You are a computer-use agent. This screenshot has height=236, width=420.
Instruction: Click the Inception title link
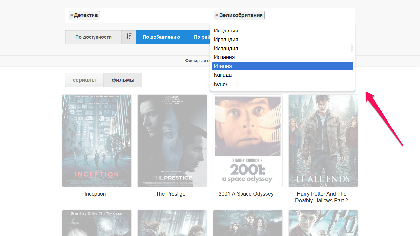95,194
